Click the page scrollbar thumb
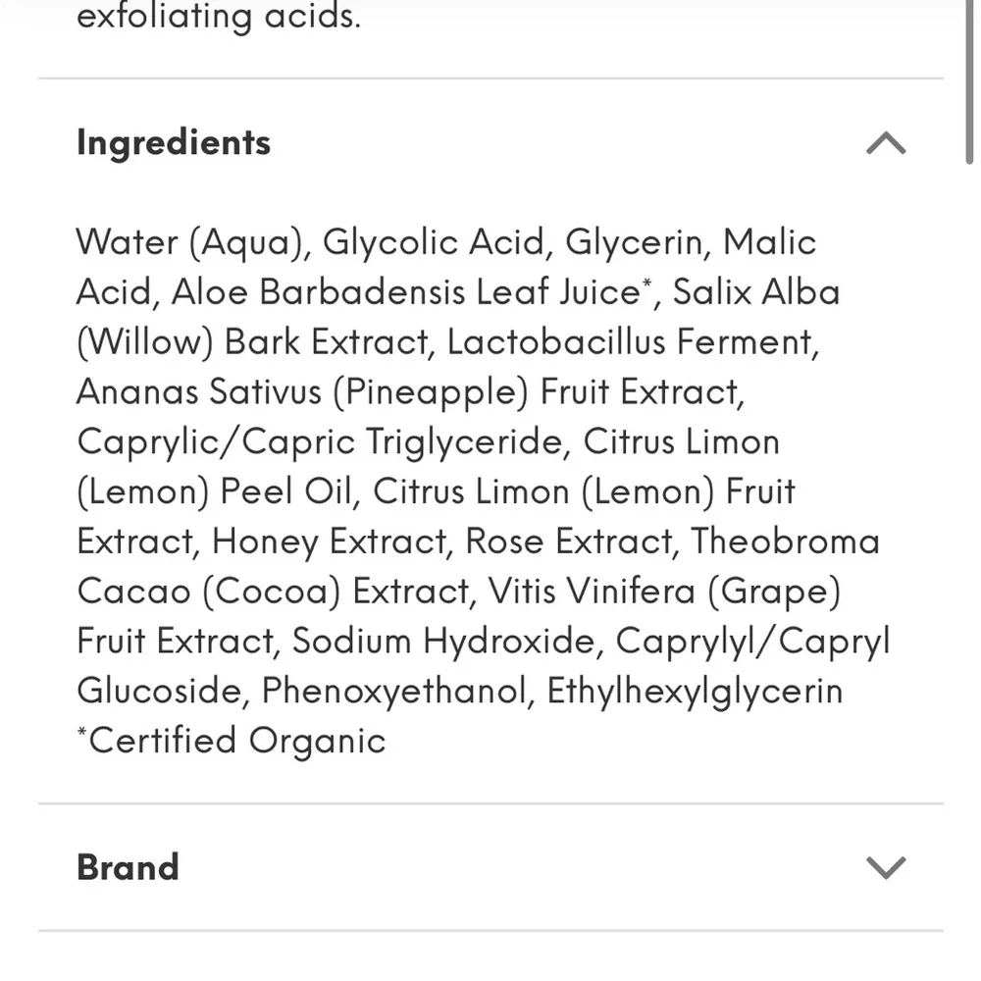The height and width of the screenshot is (981, 981). point(970,78)
